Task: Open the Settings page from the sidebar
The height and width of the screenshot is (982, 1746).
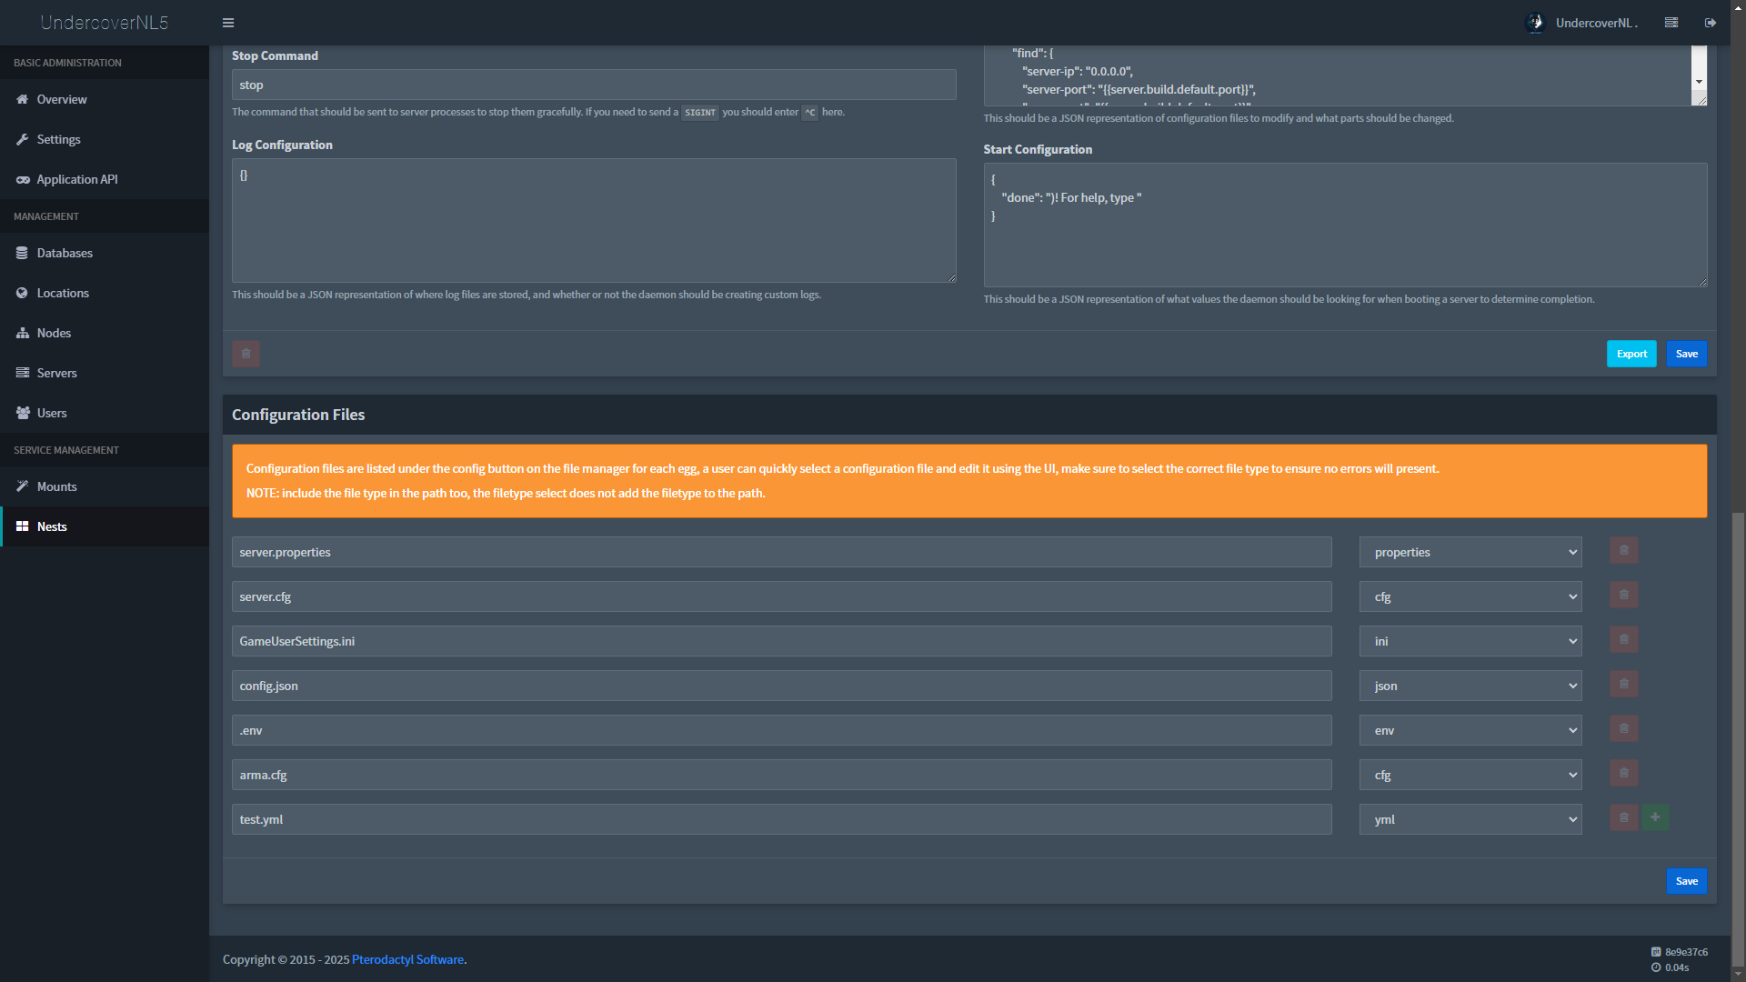Action: [x=59, y=139]
